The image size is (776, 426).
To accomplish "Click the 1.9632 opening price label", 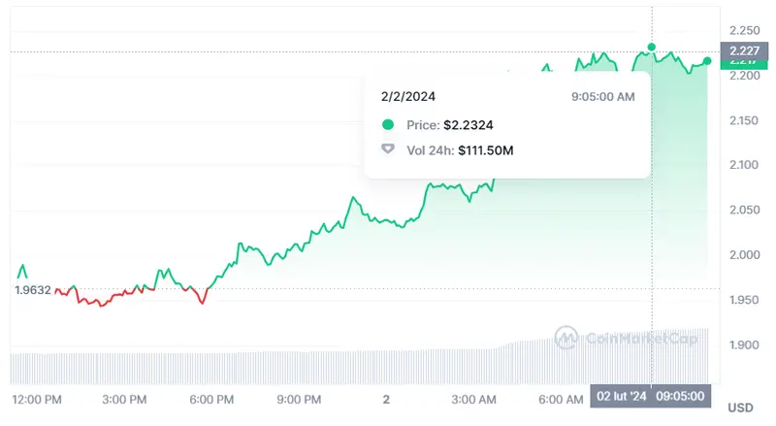I will [32, 289].
